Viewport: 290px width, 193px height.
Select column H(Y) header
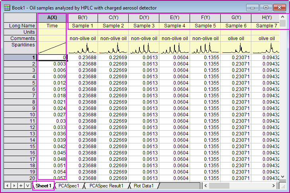(265, 18)
